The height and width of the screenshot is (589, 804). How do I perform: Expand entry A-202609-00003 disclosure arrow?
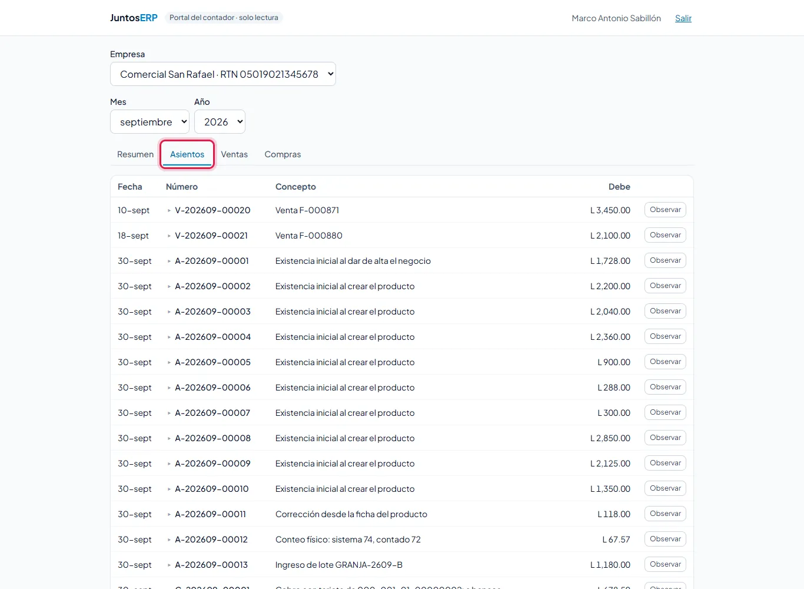click(169, 312)
